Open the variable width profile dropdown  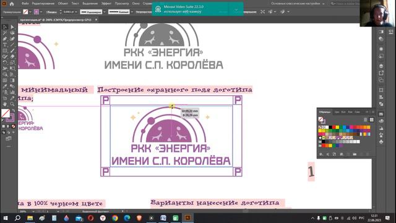point(104,12)
